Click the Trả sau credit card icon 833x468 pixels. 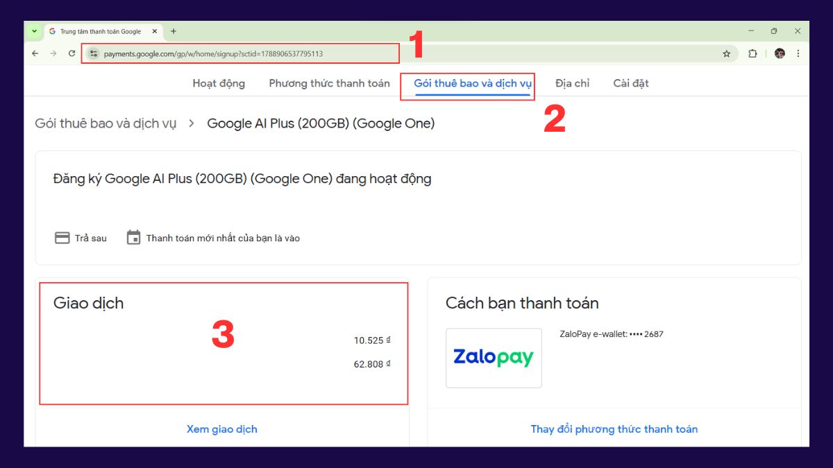(x=62, y=238)
